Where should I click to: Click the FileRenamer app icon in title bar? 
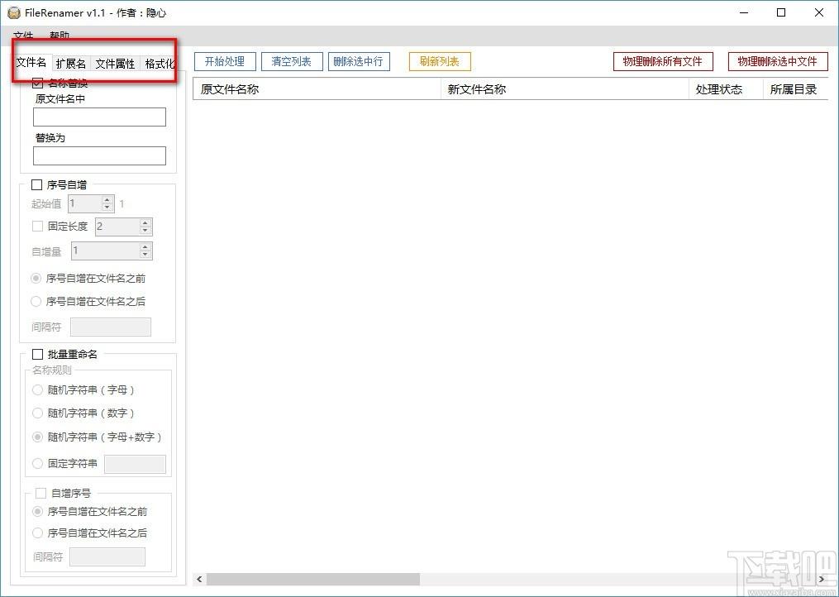(14, 12)
